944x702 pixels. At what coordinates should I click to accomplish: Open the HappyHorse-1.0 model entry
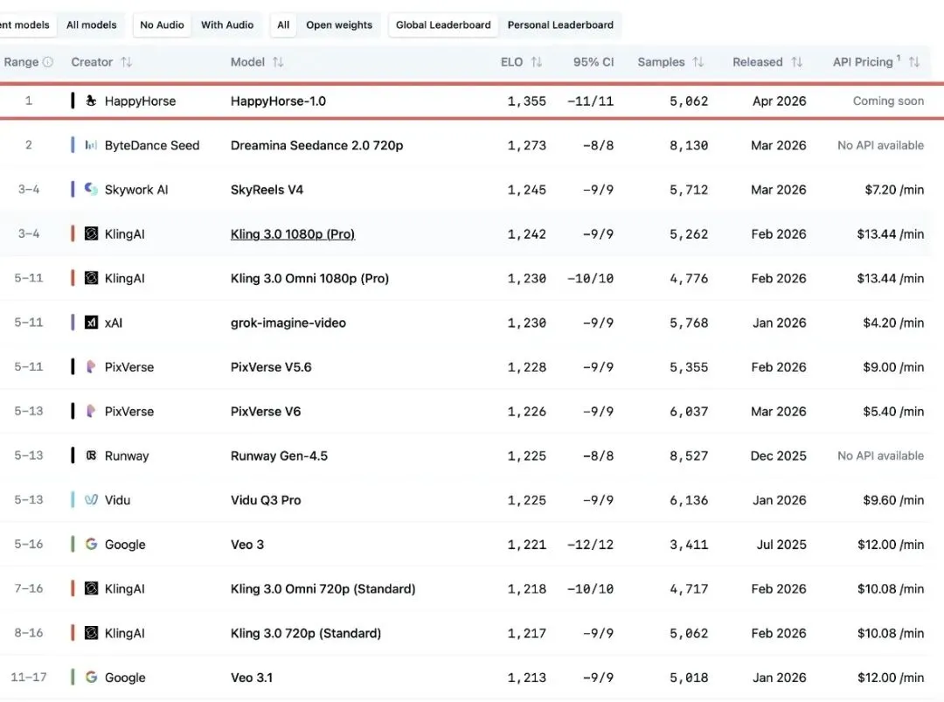(278, 101)
